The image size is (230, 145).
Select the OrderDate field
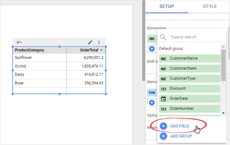(190, 99)
